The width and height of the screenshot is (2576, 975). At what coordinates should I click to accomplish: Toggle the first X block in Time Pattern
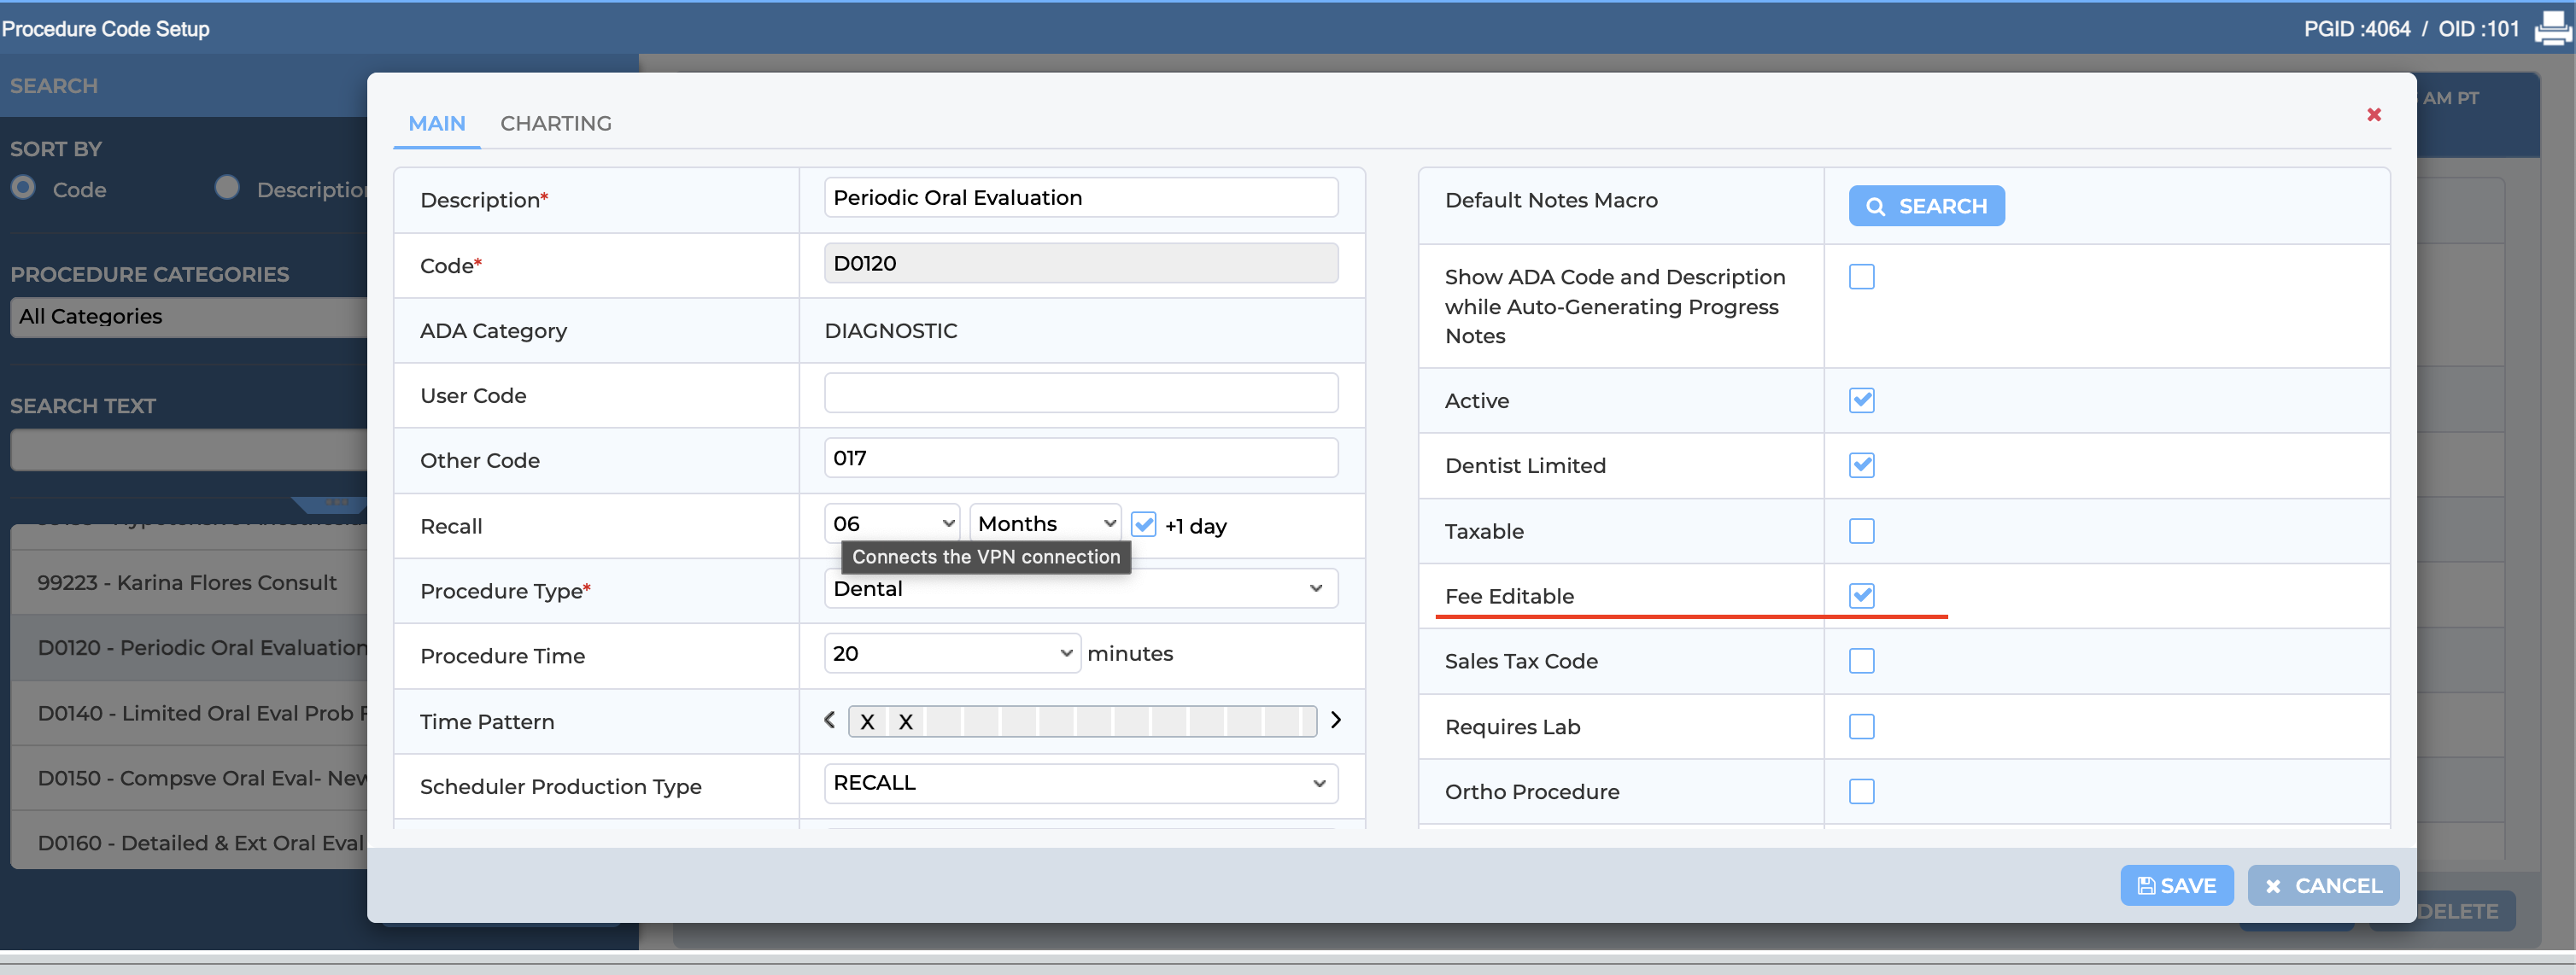(868, 722)
